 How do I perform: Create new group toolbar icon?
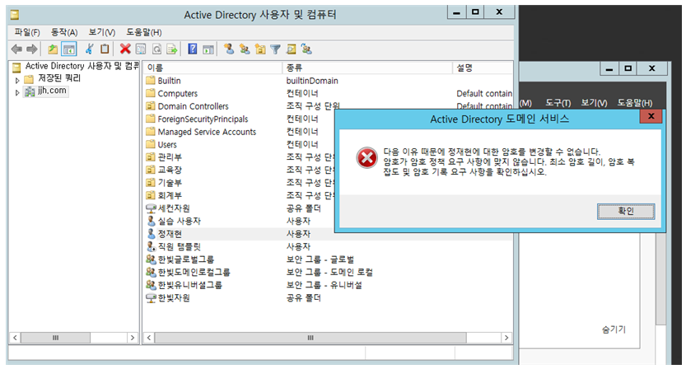coord(245,49)
